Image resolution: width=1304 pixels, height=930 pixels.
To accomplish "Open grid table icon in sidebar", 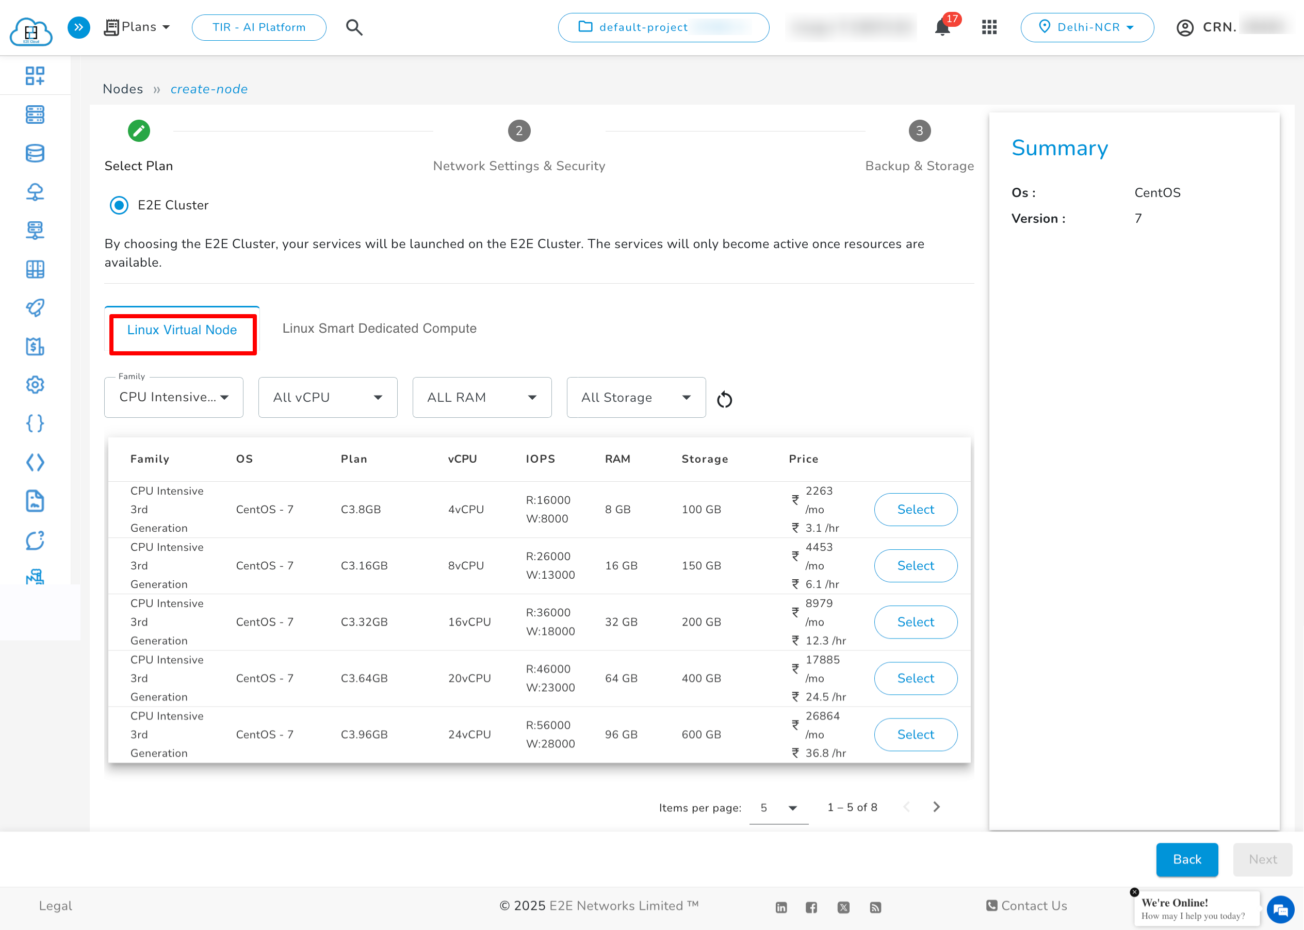I will click(x=35, y=269).
